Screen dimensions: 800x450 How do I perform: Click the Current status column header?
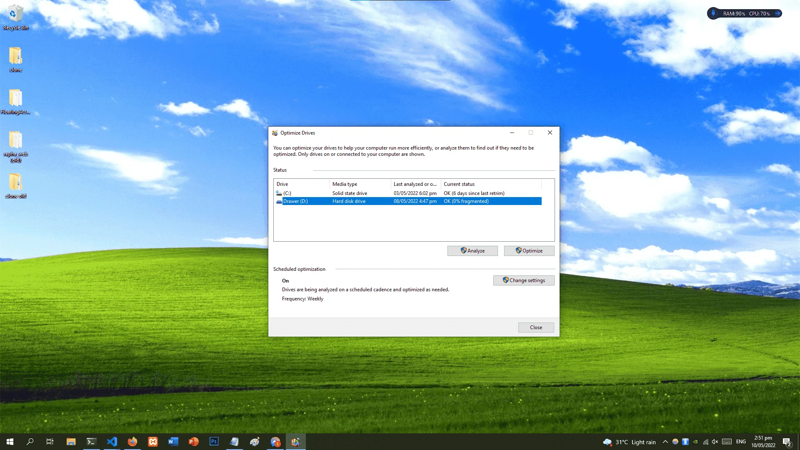(491, 184)
